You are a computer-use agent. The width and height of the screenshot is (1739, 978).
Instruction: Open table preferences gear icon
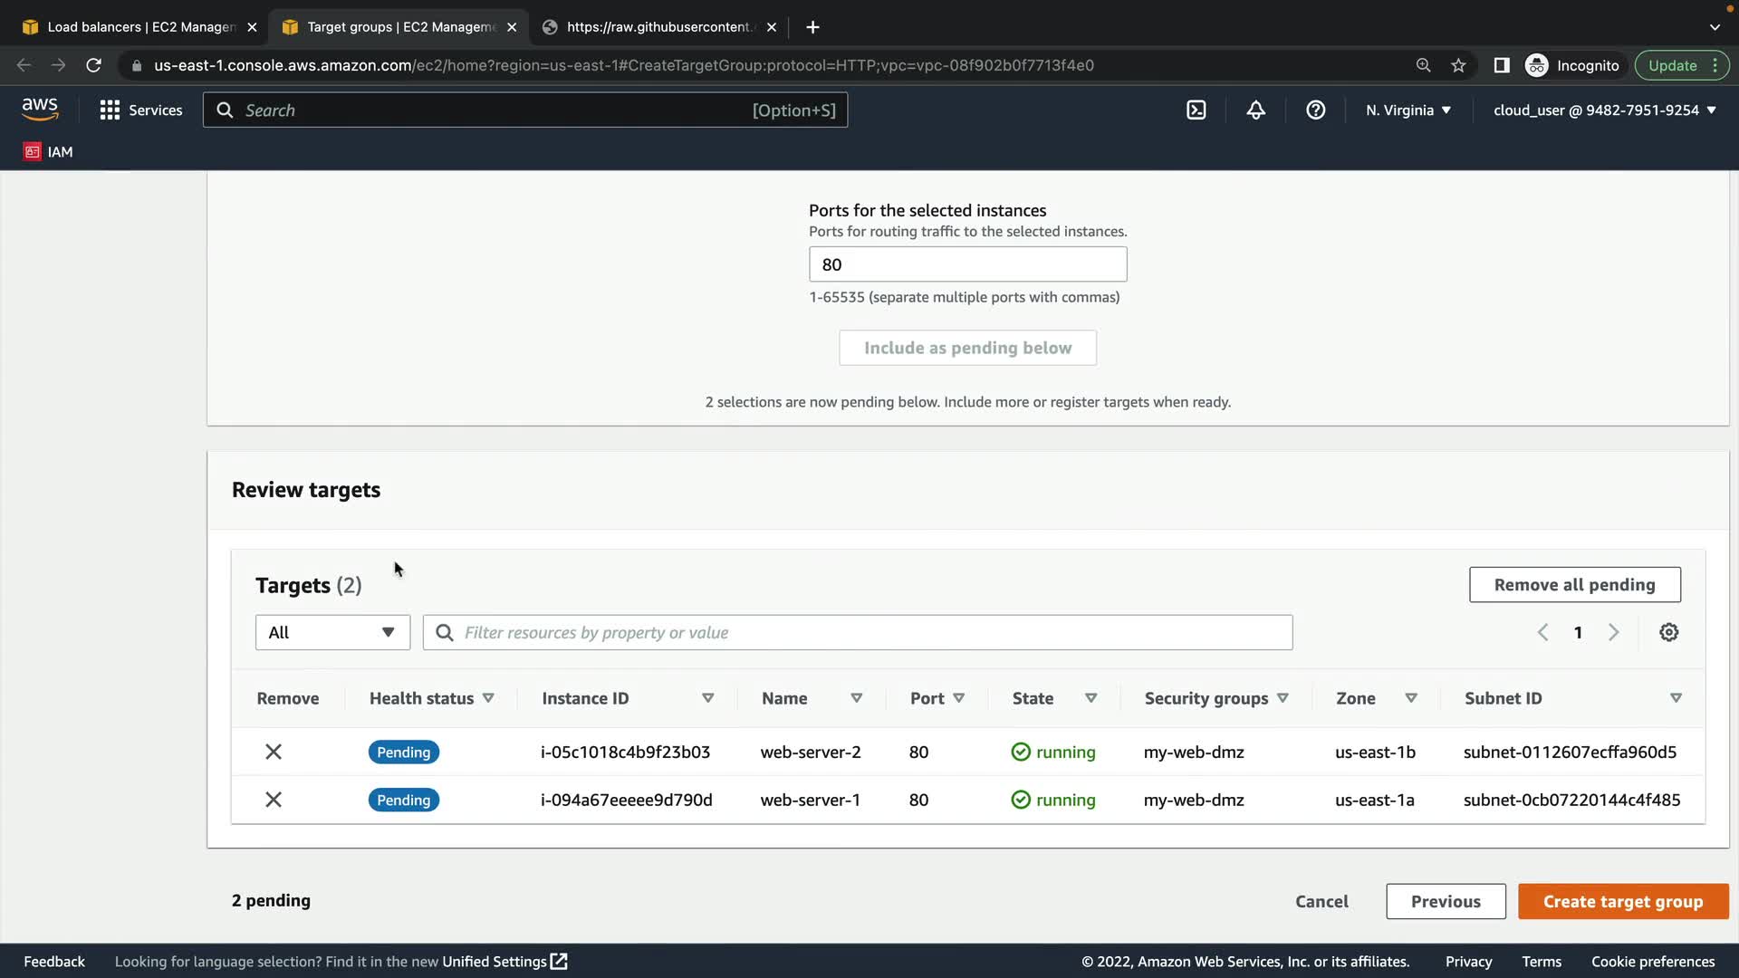pyautogui.click(x=1668, y=633)
